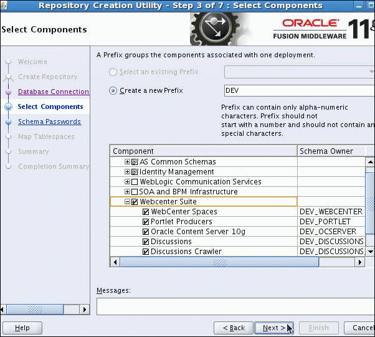Click the Back button
The height and width of the screenshot is (337, 375).
[234, 328]
